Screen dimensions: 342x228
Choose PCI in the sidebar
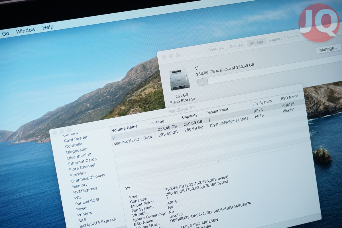78,197
